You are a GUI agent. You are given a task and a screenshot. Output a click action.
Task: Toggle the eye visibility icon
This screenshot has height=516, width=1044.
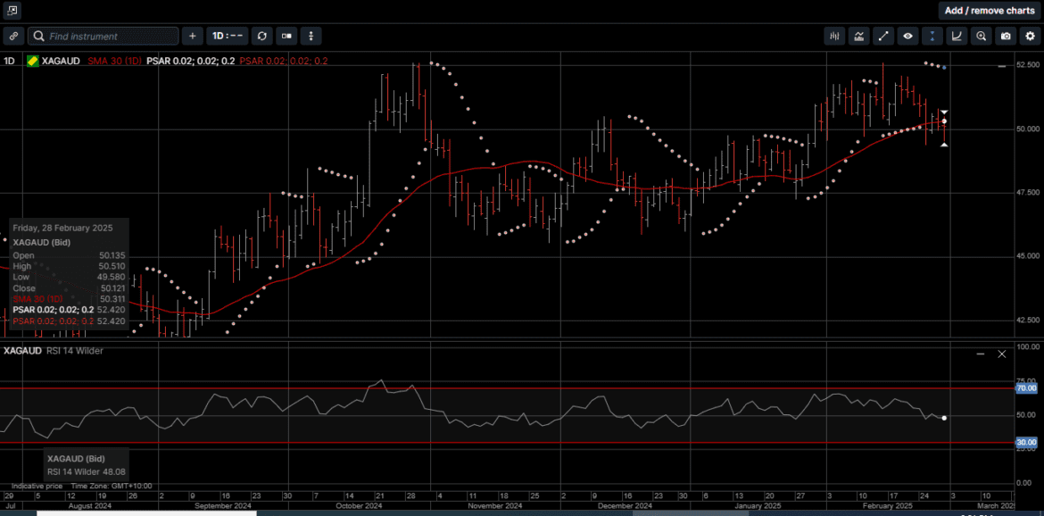coord(907,37)
